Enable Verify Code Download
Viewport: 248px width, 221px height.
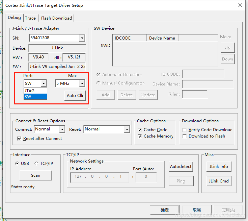point(185,130)
